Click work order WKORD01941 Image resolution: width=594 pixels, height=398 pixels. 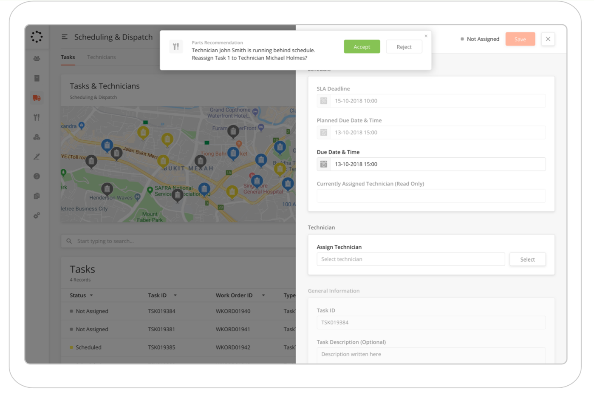pos(233,329)
